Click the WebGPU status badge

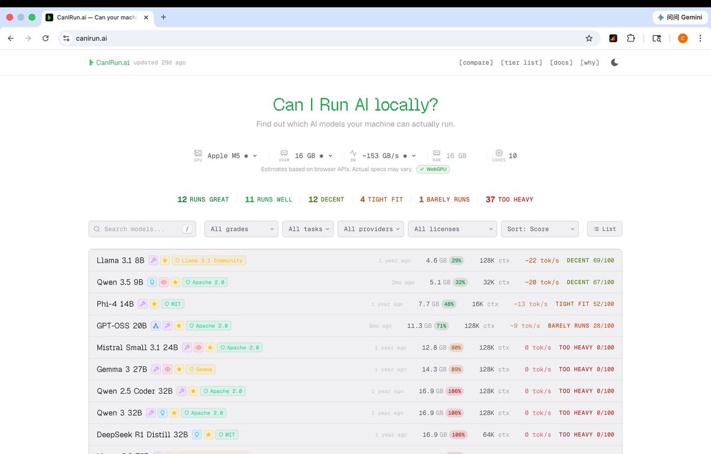point(433,169)
